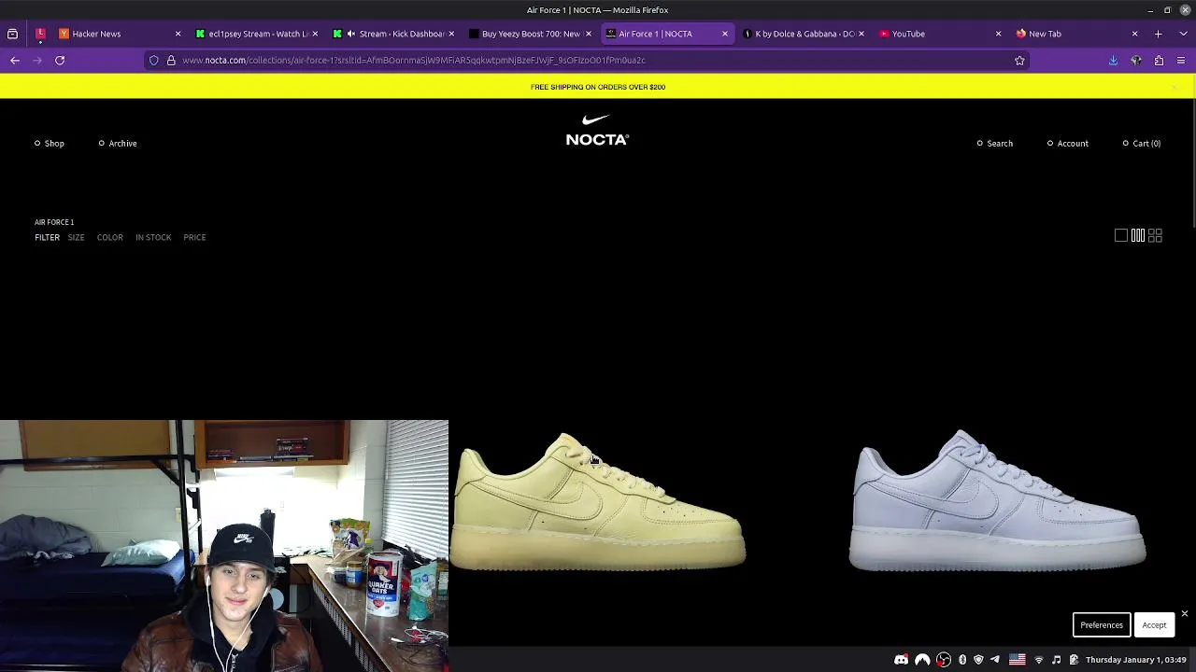
Task: Open the Firefox hamburger application menu
Action: 1181,60
